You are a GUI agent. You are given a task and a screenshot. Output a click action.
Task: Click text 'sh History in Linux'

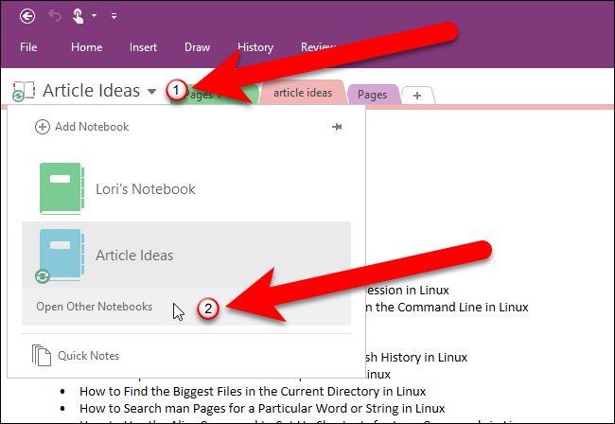416,358
